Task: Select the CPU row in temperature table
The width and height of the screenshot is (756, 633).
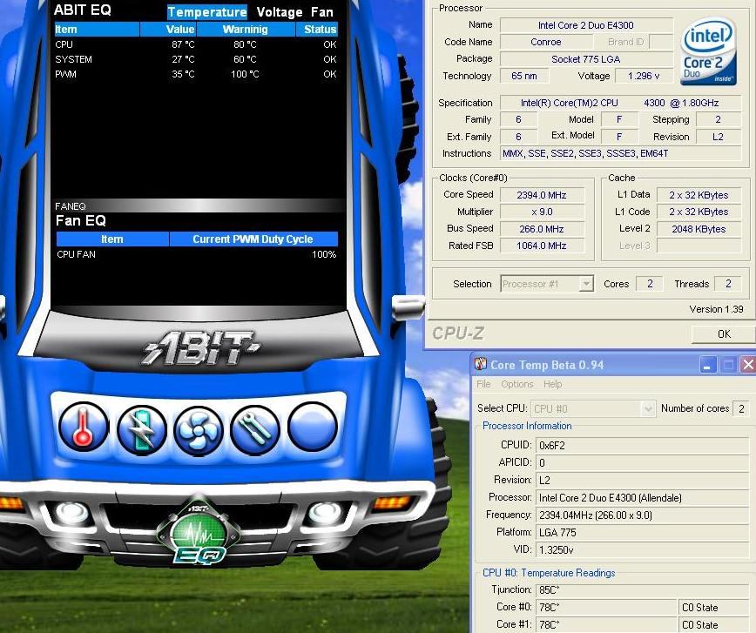Action: (x=196, y=44)
